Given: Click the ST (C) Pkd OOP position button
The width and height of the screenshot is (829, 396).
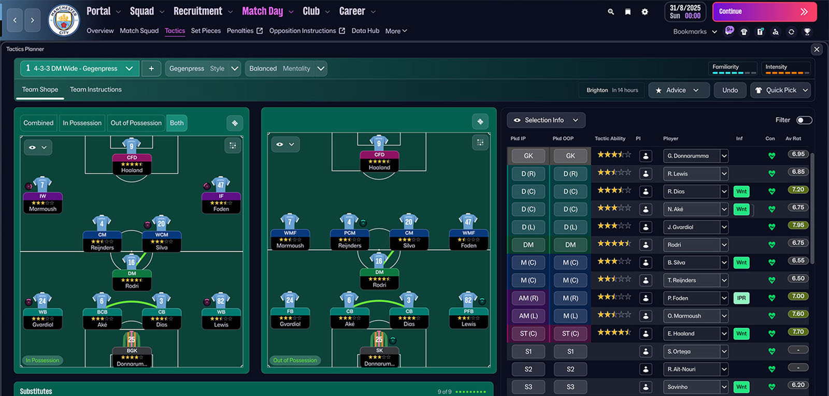Looking at the screenshot, I should [570, 333].
